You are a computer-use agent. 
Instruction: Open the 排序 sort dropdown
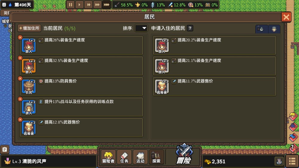click(x=141, y=28)
